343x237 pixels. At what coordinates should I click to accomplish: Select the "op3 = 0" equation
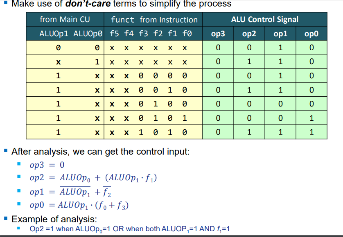(47, 165)
